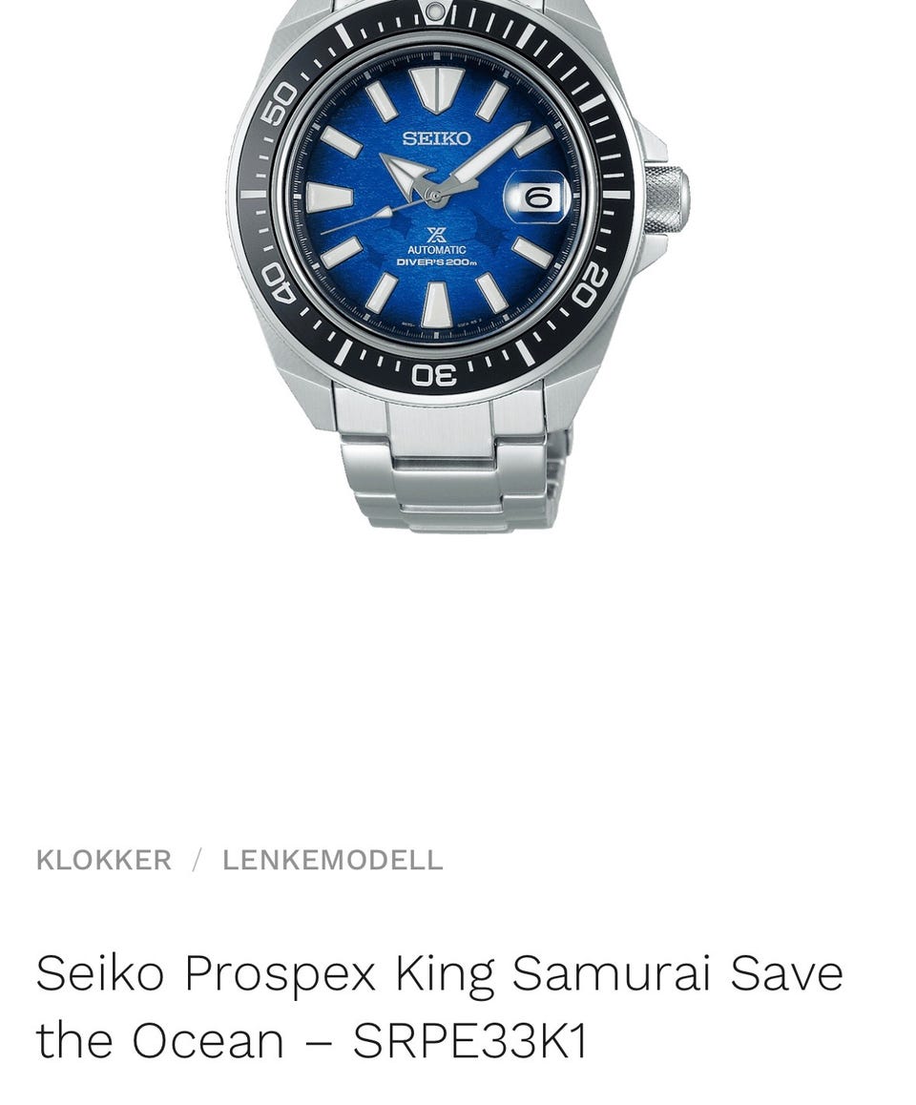This screenshot has height=1105, width=916.
Task: Click the triangular twelve o'clock index
Action: (x=436, y=90)
